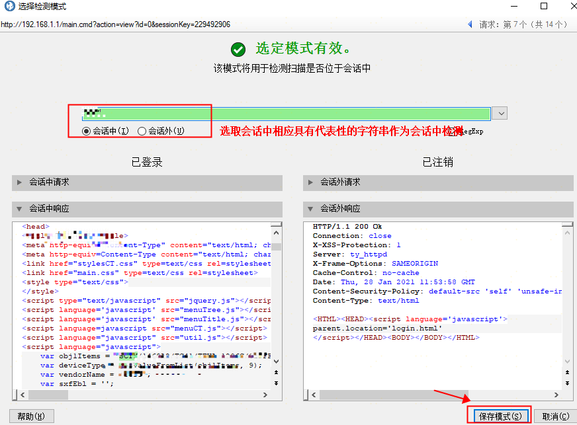Click the 选定模式有效 status heading
The image size is (577, 425).
pyautogui.click(x=303, y=48)
